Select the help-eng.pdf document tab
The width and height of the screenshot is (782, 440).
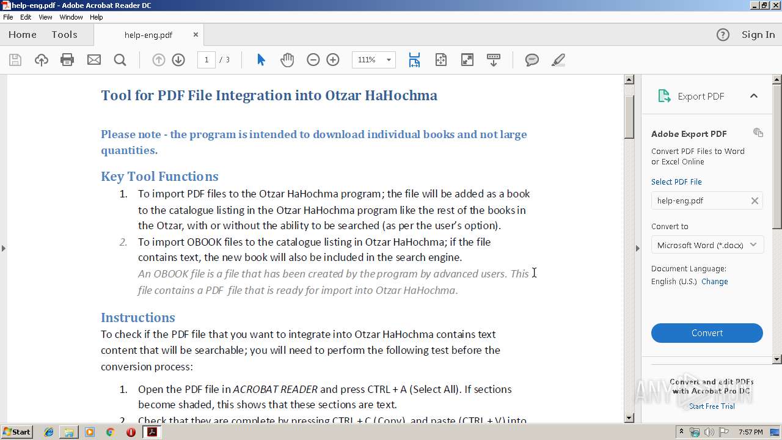click(x=148, y=35)
